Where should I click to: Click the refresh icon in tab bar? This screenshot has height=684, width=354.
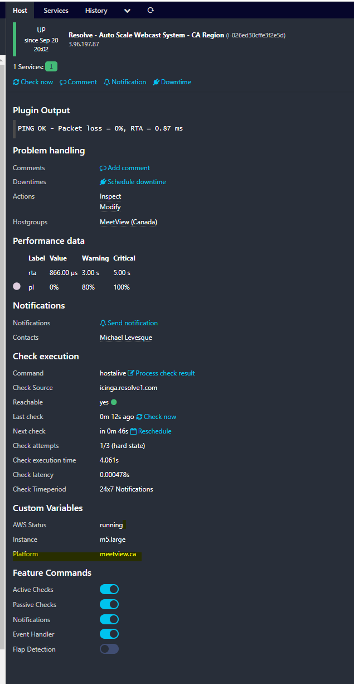151,11
